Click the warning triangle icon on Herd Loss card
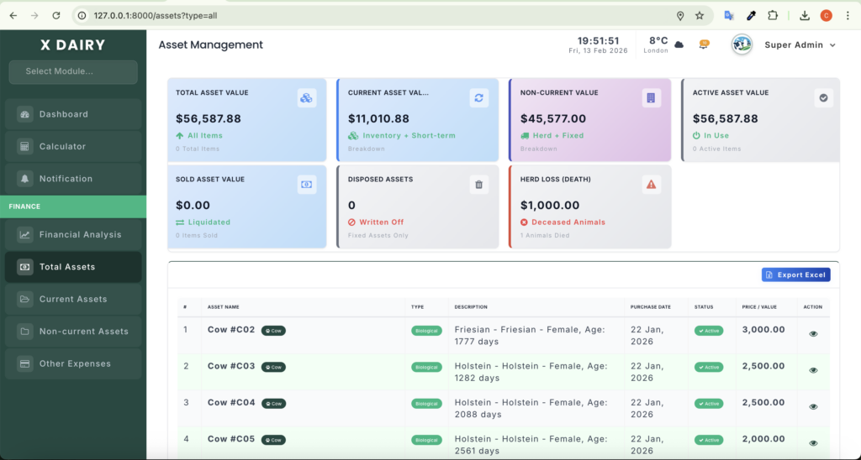Image resolution: width=861 pixels, height=460 pixels. click(650, 185)
